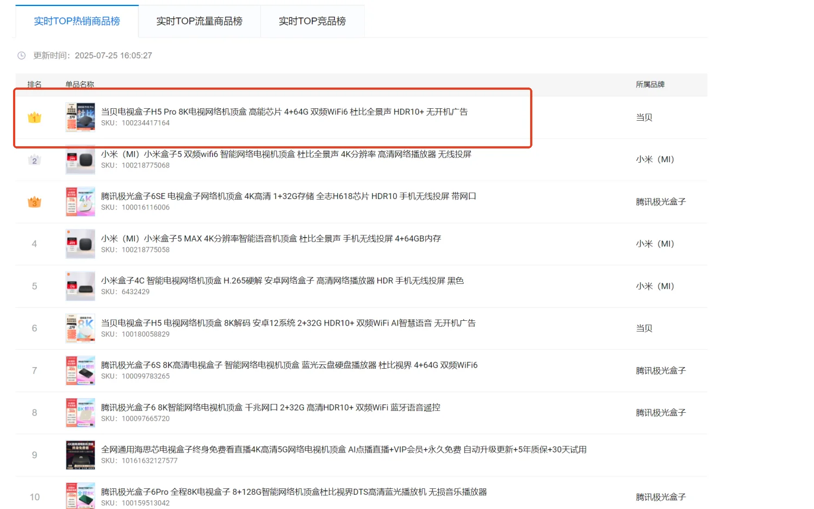Click brand 小米（MI）in 小米盒子5 双频wifi6 row

[655, 159]
